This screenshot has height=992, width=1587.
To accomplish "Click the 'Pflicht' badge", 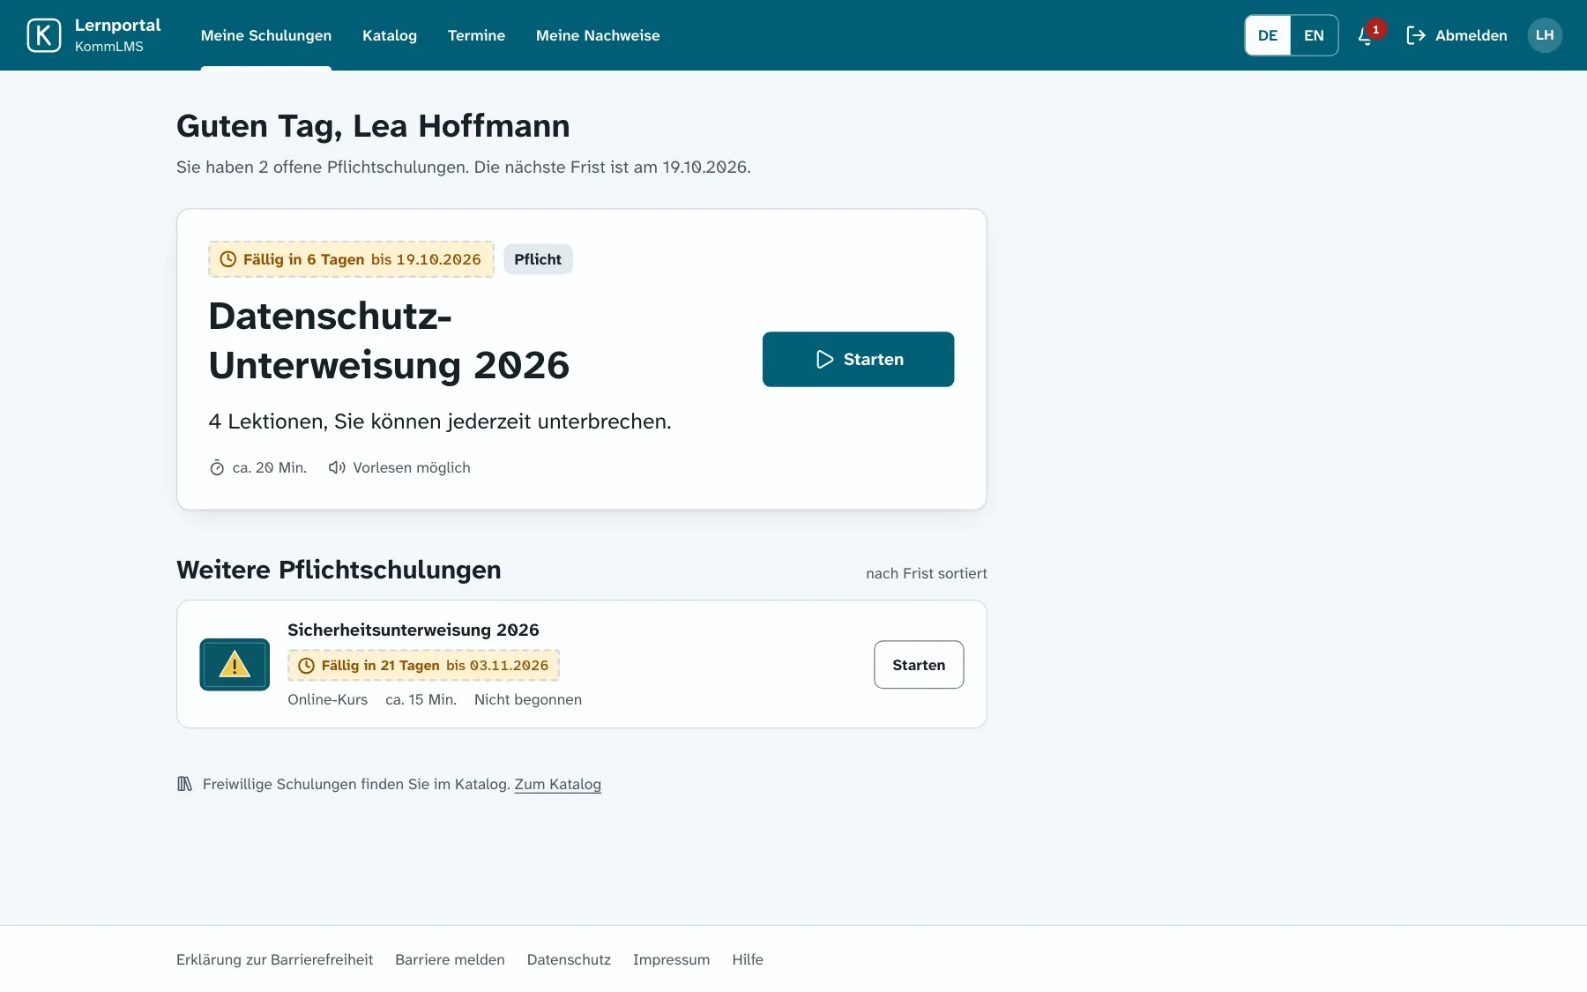I will coord(538,259).
